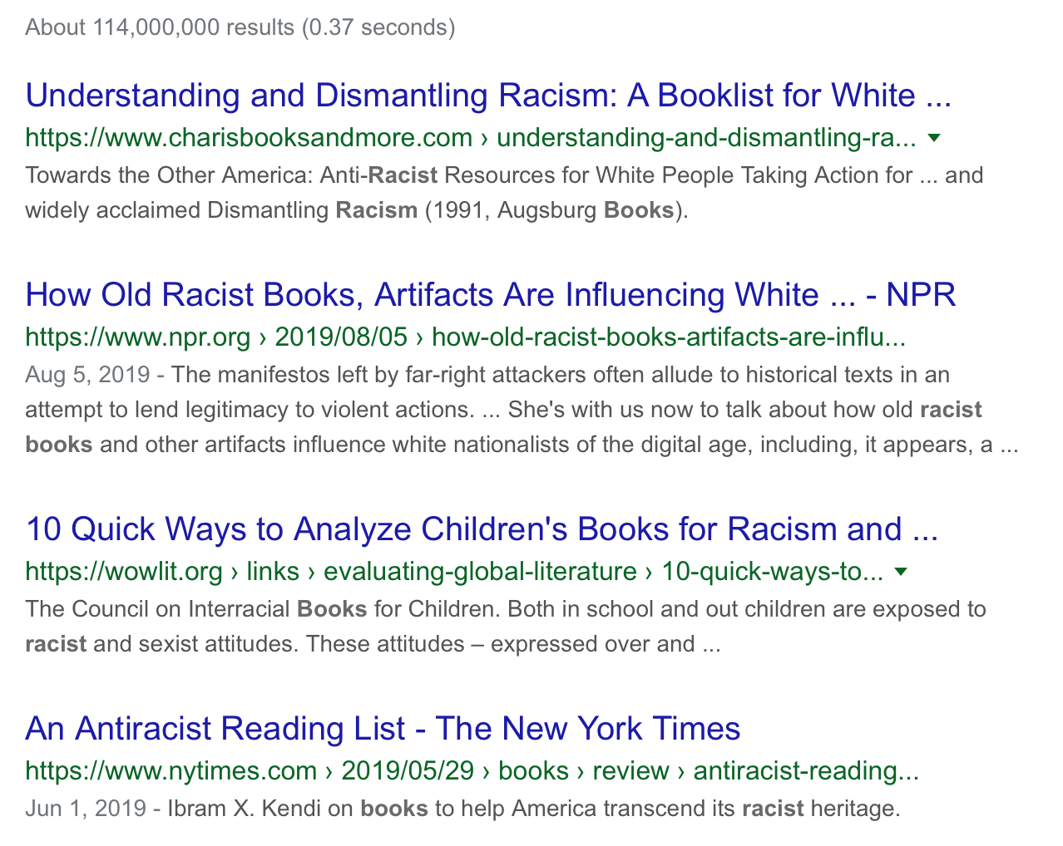Click the 'Aug 5, 2019' date in NPR snippet
1063x846 pixels.
87,375
